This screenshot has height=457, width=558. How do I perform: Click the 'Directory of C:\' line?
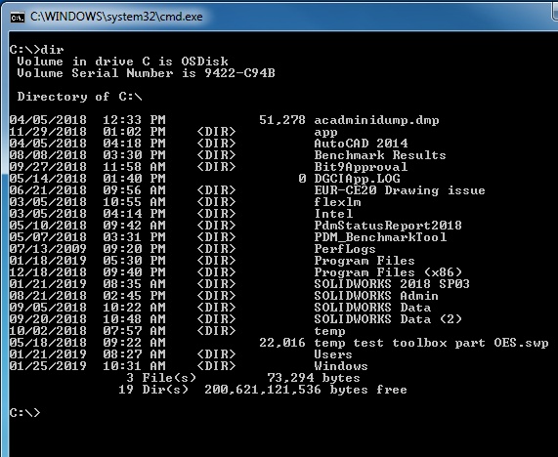(79, 97)
